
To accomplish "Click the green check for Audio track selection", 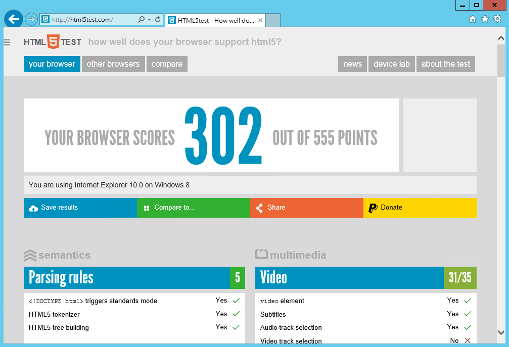I will 468,327.
